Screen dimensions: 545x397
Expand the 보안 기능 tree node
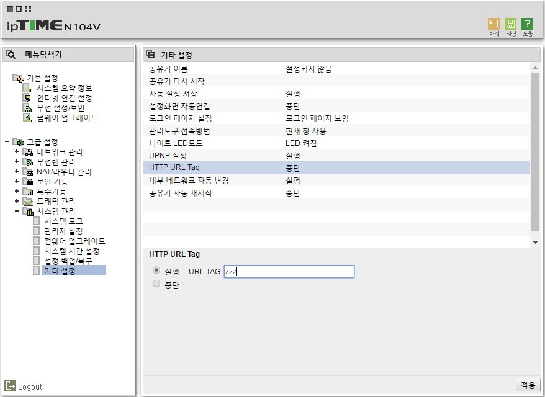[17, 182]
